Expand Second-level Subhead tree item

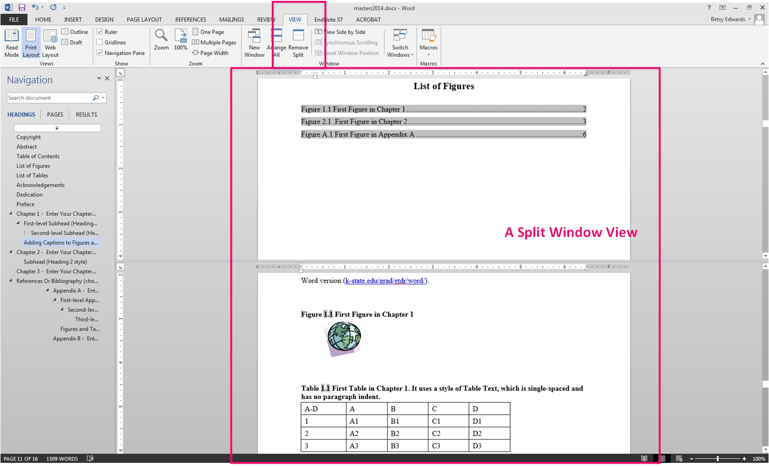[x=26, y=233]
